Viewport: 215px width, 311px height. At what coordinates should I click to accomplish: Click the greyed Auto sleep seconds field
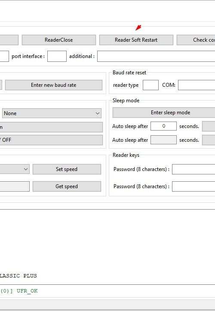point(163,140)
